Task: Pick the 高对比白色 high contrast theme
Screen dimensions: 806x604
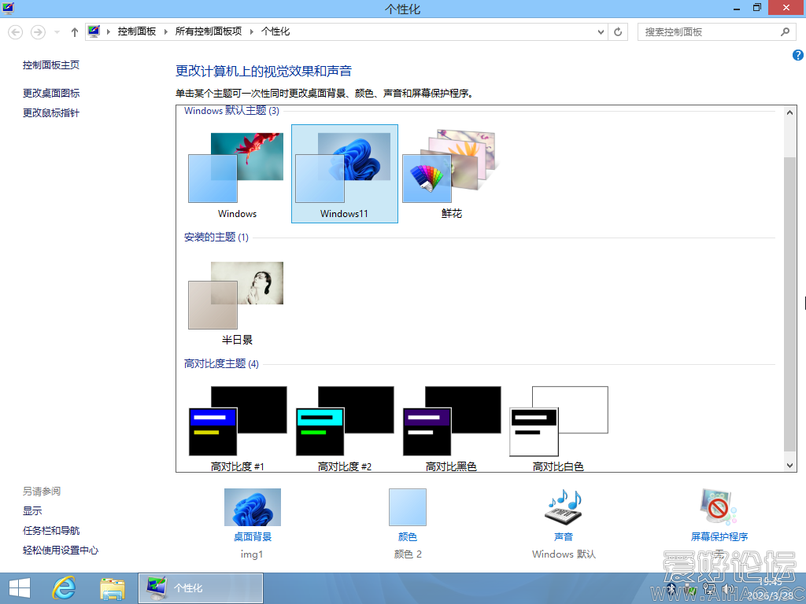Action: pyautogui.click(x=558, y=428)
